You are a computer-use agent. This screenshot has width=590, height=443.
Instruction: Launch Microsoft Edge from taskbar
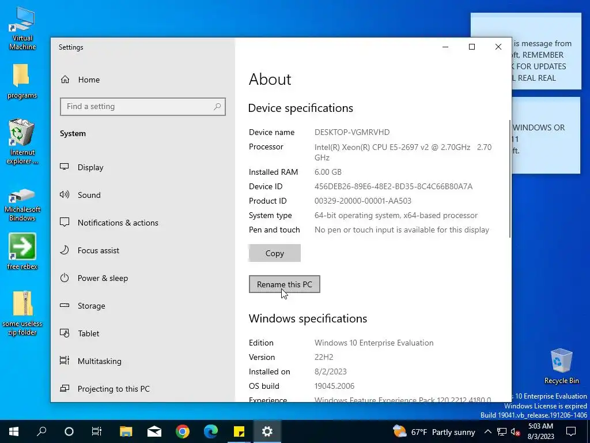tap(211, 431)
